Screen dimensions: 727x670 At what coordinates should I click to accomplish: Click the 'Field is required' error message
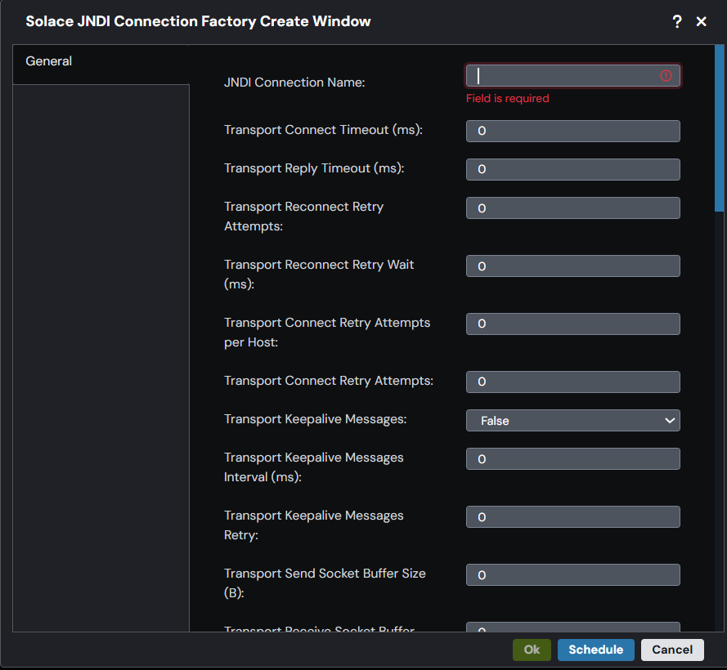click(507, 98)
